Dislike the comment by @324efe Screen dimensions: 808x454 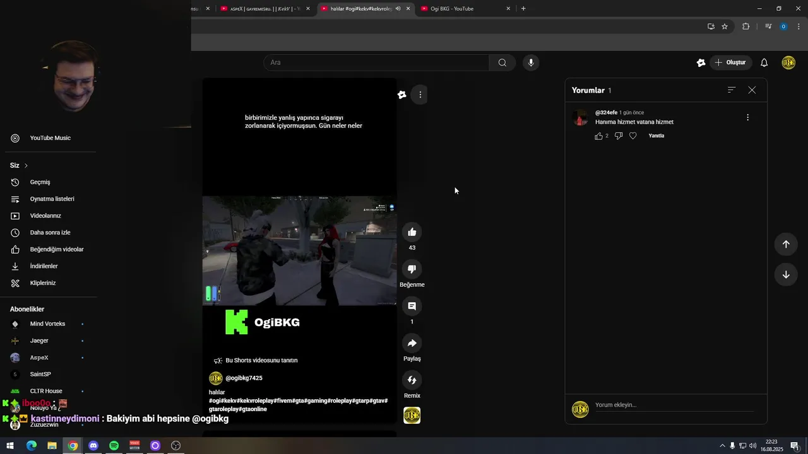619,136
